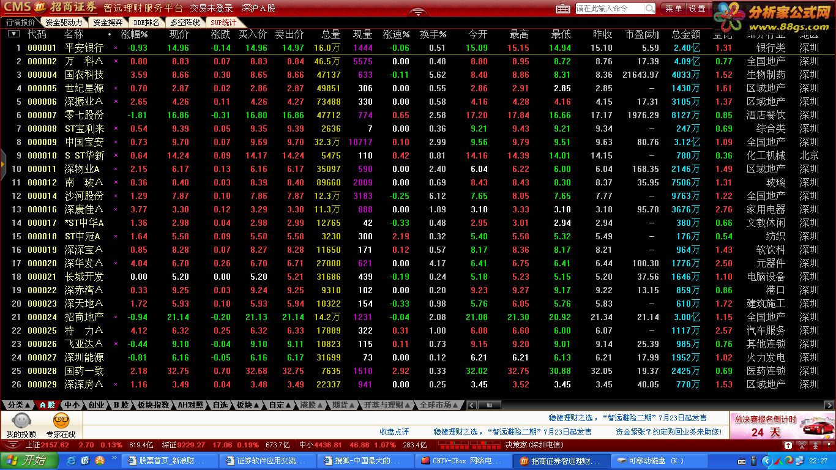Open the 菜单 button
Screen dimensions: 836x470
click(x=673, y=9)
